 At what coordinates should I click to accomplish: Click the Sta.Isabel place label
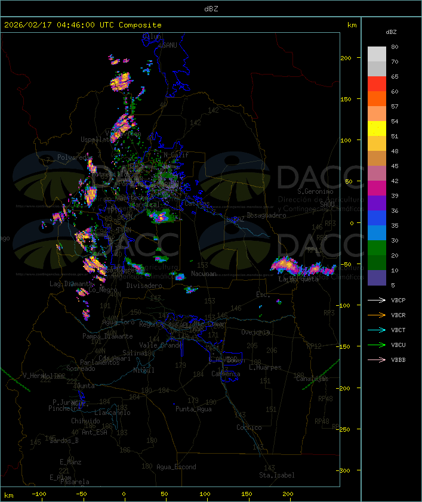point(277,475)
